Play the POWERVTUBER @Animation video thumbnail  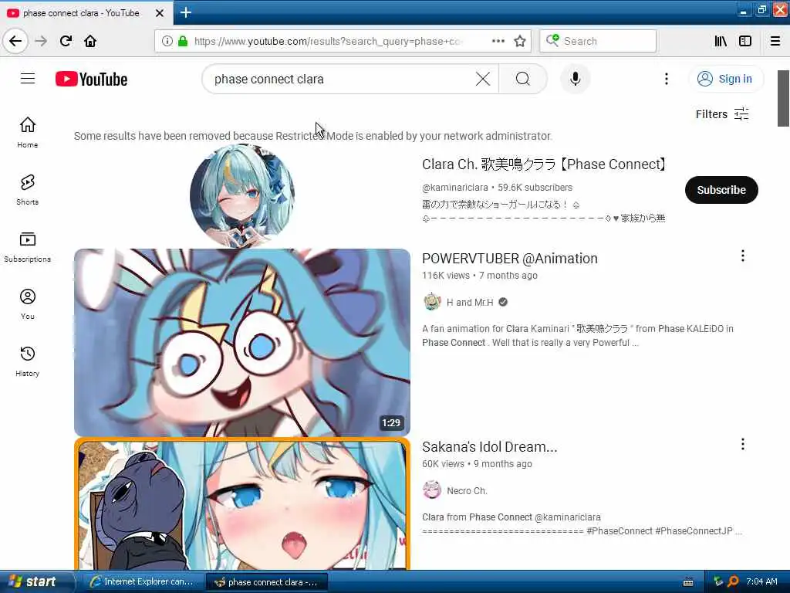[241, 342]
